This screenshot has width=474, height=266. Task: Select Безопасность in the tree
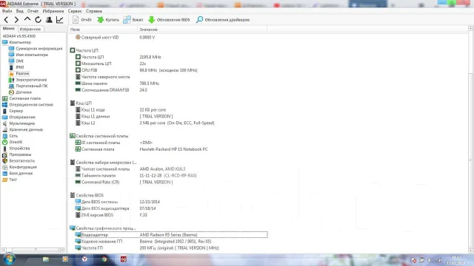click(22, 161)
